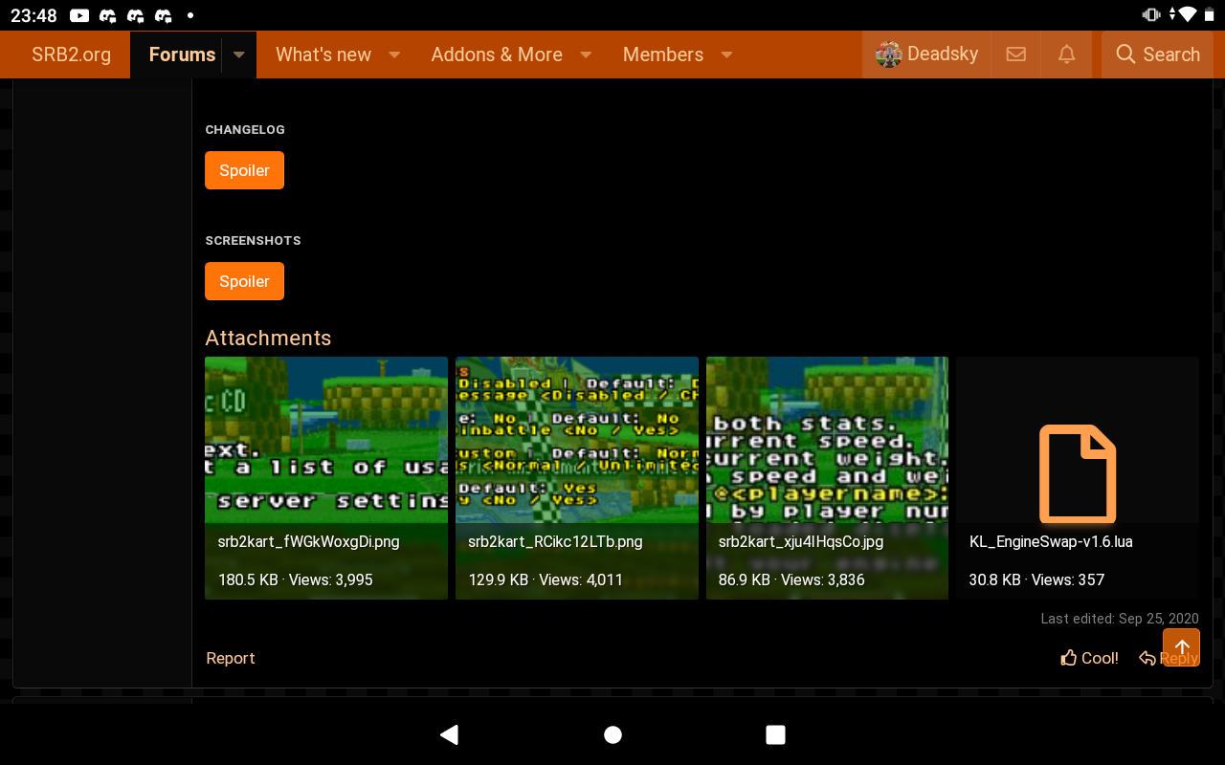Image resolution: width=1225 pixels, height=765 pixels.
Task: Report this post
Action: tap(231, 658)
